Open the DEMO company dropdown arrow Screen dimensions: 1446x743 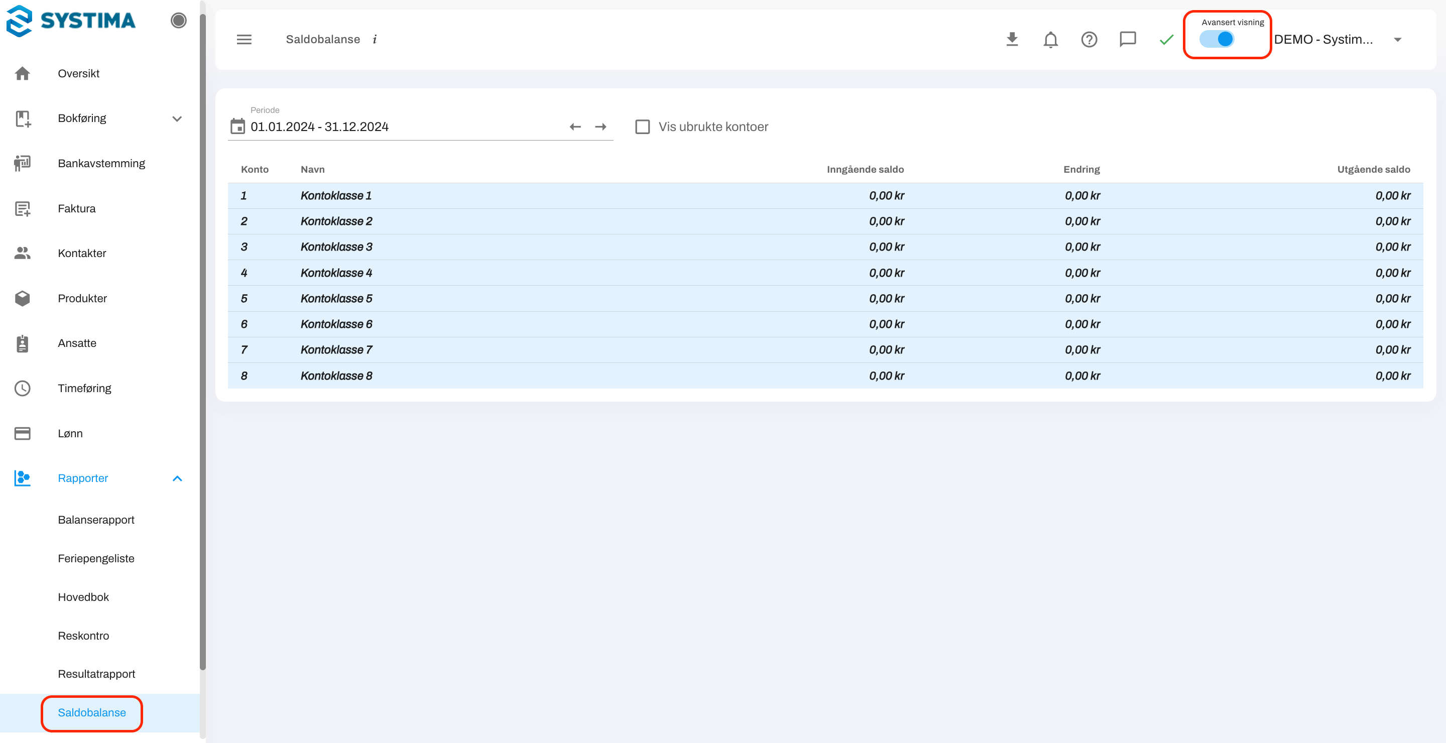(1398, 39)
